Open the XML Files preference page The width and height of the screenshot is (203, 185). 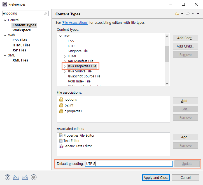pos(20,60)
